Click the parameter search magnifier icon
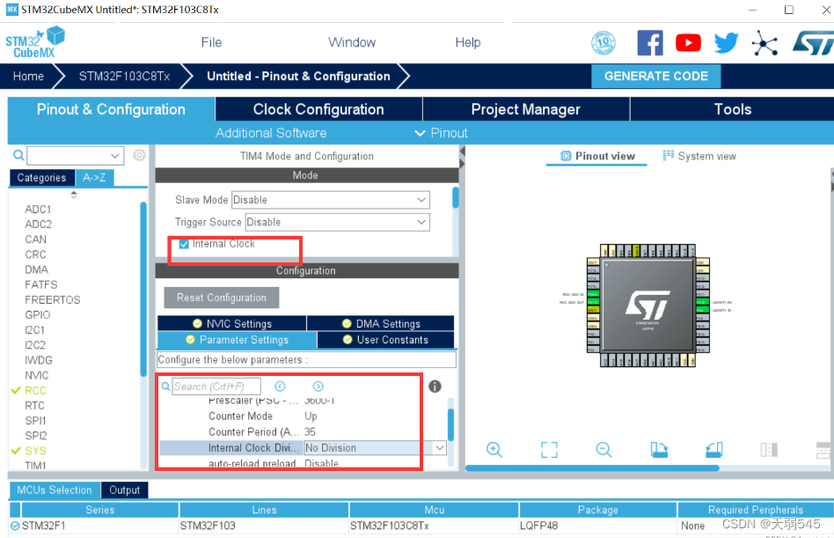The height and width of the screenshot is (538, 834). 165,387
